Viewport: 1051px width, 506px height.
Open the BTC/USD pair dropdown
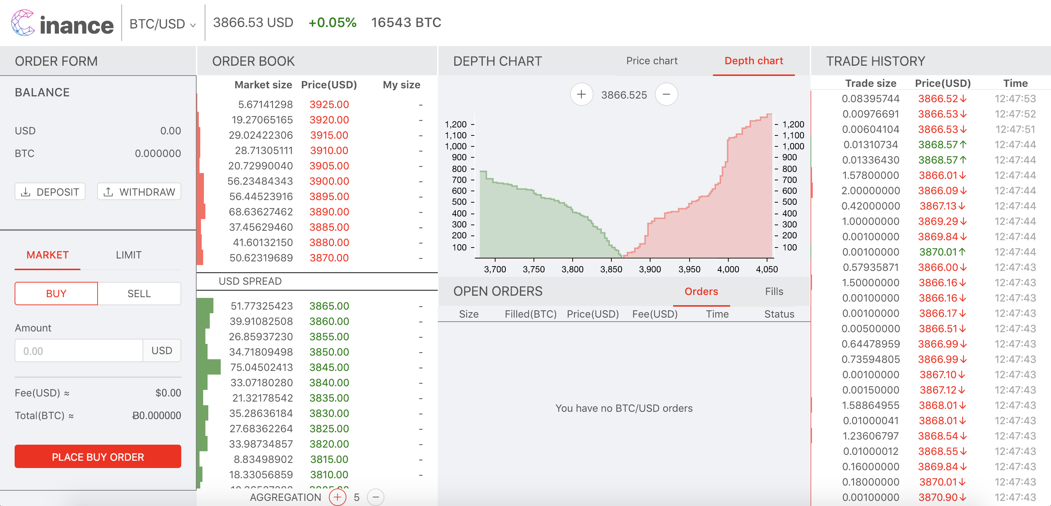pos(162,24)
